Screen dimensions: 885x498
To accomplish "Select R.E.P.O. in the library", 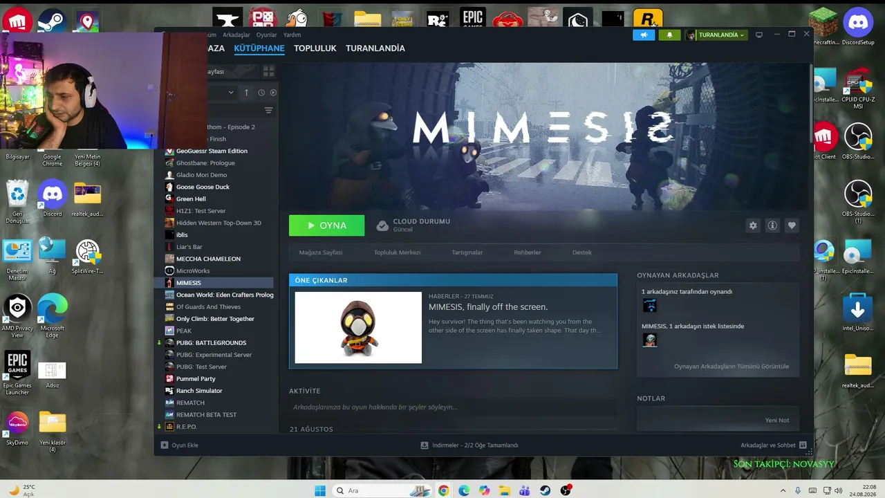I will click(187, 427).
